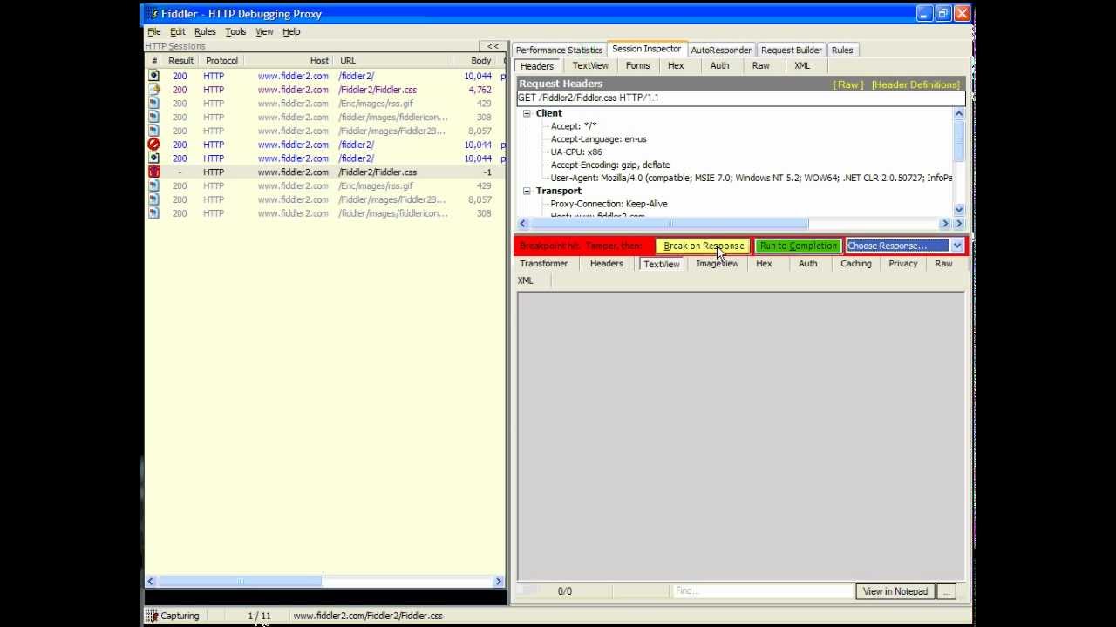
Task: Select the Session Inspector tab
Action: 646,49
